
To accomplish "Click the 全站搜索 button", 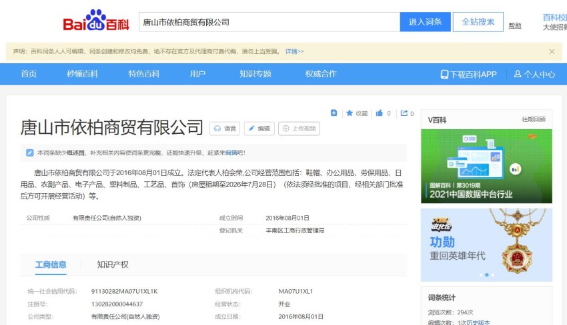I will [x=478, y=22].
